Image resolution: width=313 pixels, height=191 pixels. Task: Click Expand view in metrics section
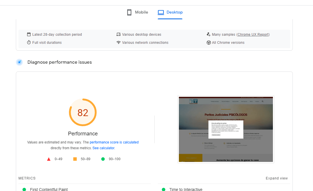[x=277, y=178]
